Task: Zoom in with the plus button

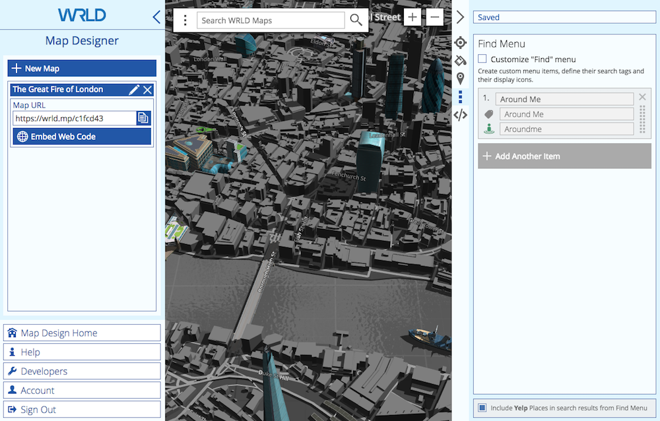Action: tap(412, 17)
